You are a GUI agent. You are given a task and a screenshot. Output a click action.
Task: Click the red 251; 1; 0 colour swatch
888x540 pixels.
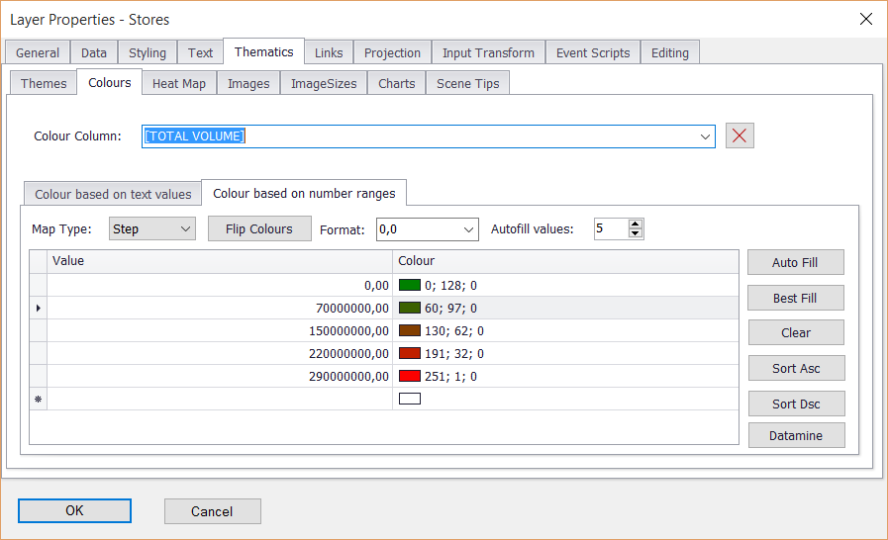point(409,376)
